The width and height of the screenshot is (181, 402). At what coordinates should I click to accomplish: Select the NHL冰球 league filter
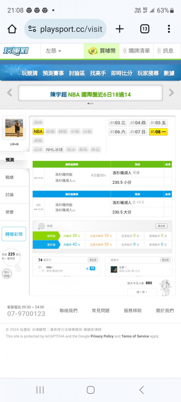point(55,150)
